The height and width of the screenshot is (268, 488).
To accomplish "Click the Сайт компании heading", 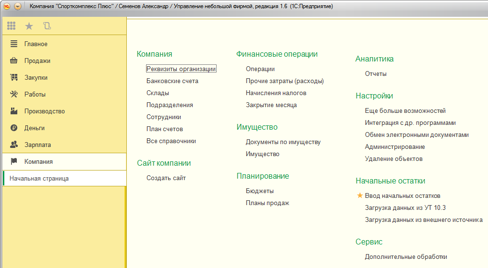I will (164, 163).
